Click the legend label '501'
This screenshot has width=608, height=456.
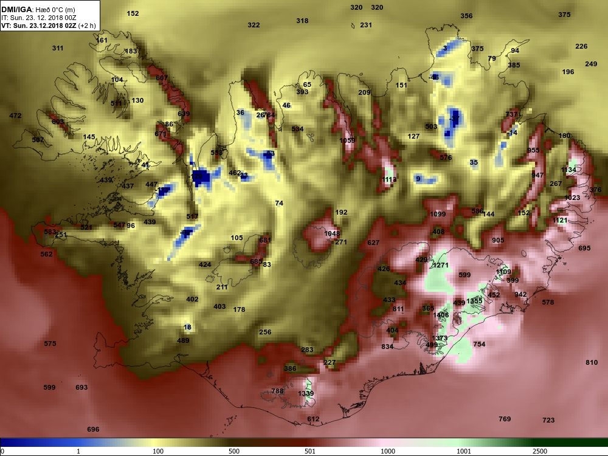click(x=310, y=451)
